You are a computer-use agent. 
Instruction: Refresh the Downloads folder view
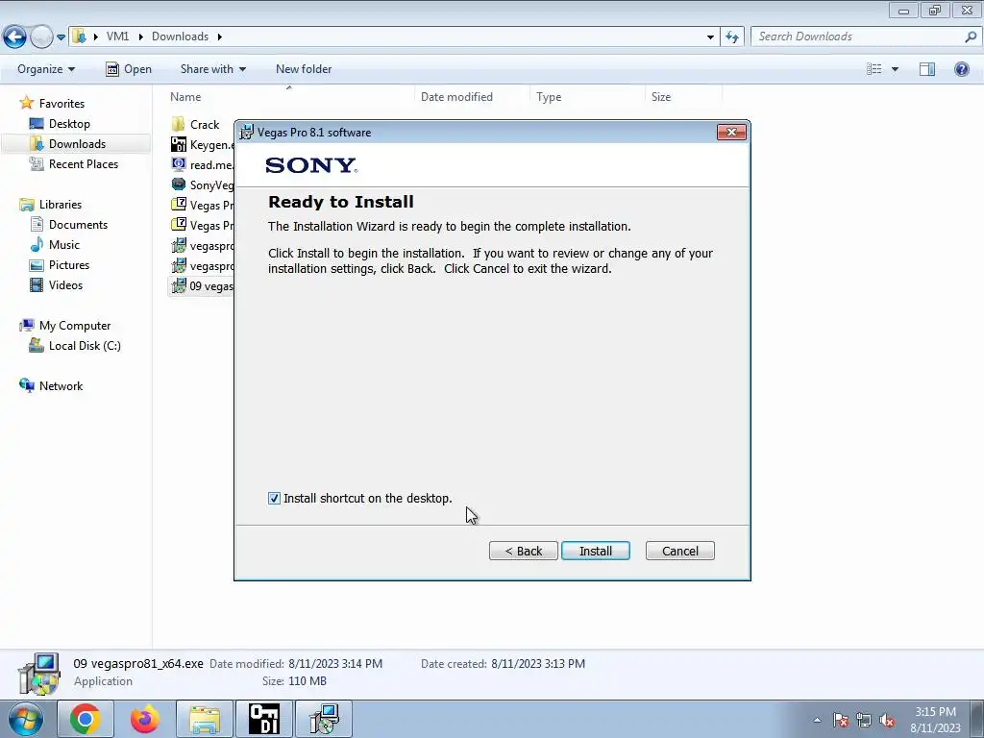[x=731, y=37]
